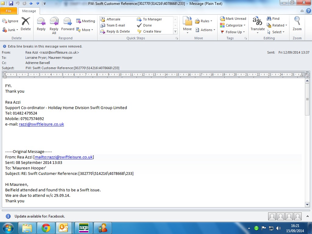Open the File tab
Image resolution: width=312 pixels, height=234 pixels.
point(9,11)
